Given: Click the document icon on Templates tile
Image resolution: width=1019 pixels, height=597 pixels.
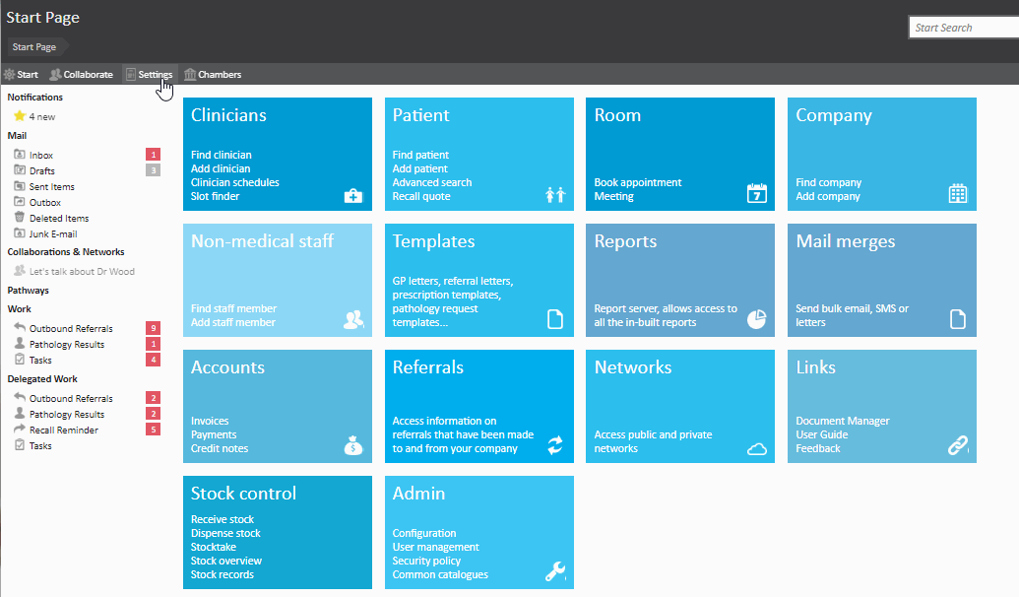Looking at the screenshot, I should [555, 319].
